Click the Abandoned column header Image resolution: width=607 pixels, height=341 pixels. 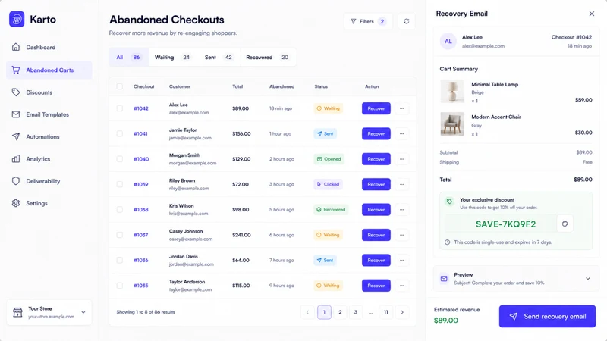coord(281,86)
